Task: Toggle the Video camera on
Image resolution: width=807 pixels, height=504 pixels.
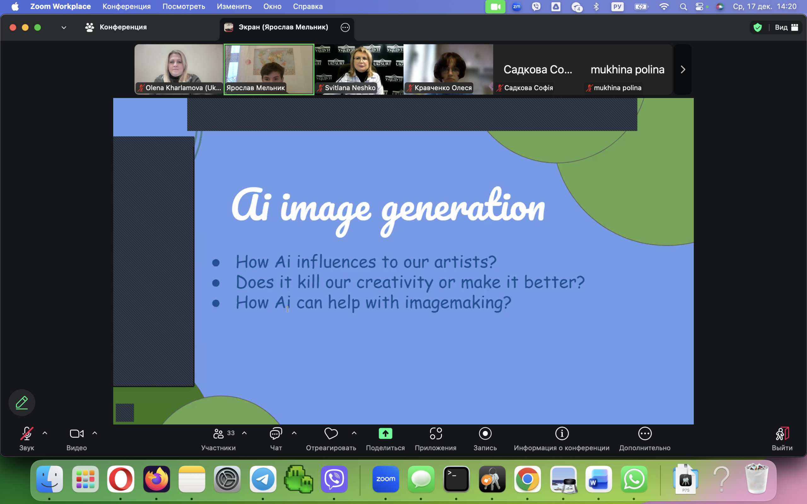Action: (x=76, y=434)
